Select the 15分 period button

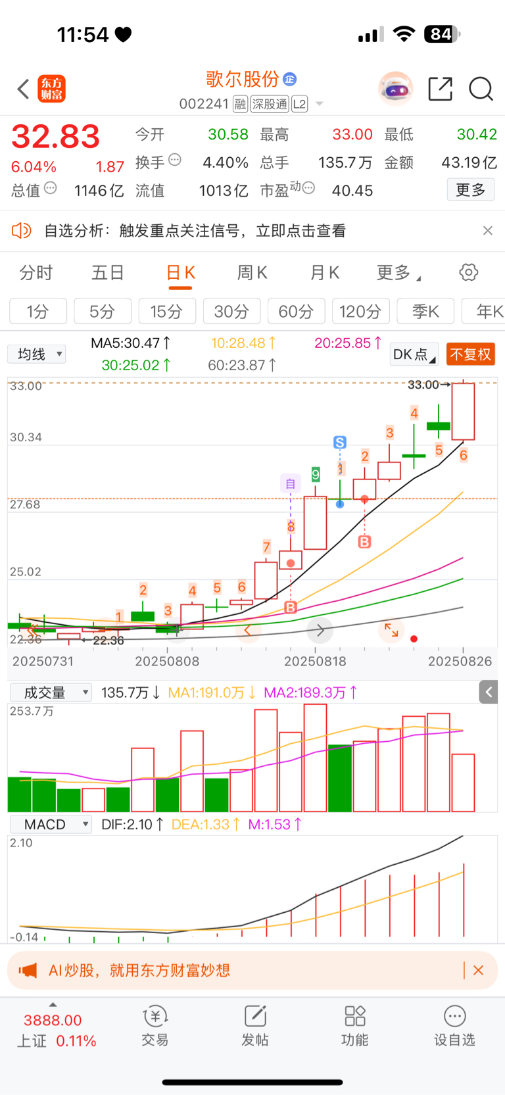coord(167,311)
